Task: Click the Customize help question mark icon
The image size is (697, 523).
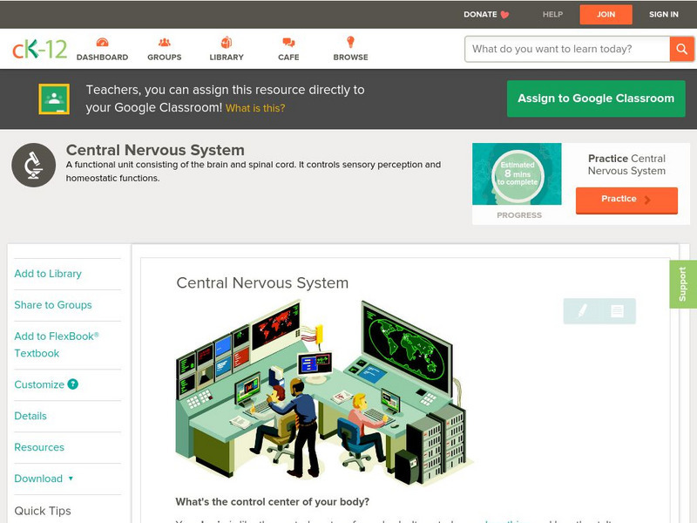Action: 72,384
